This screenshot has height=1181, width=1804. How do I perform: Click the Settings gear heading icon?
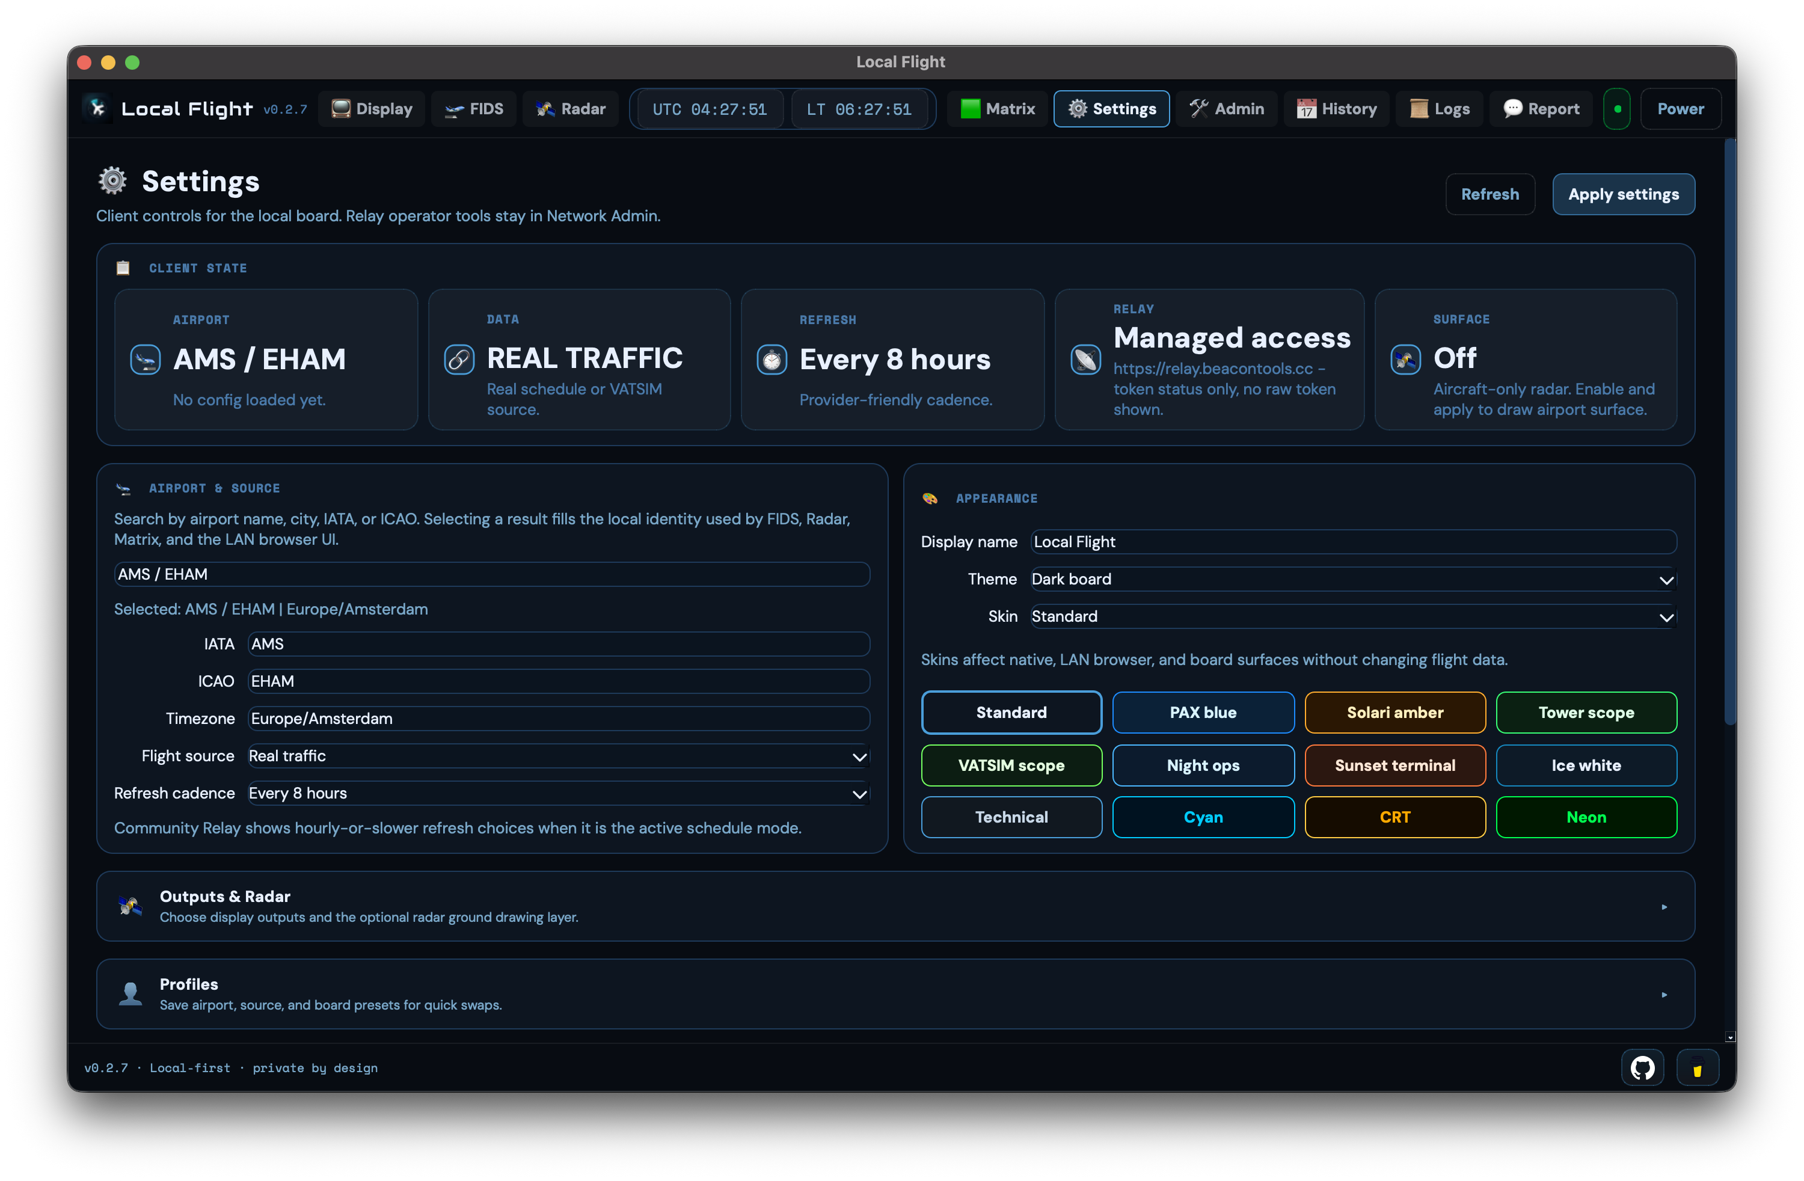113,180
